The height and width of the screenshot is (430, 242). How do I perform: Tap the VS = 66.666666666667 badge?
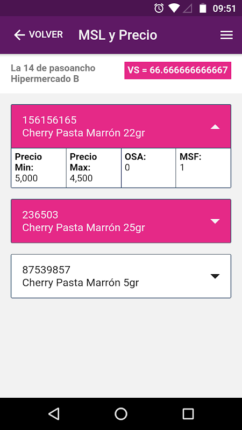click(178, 70)
